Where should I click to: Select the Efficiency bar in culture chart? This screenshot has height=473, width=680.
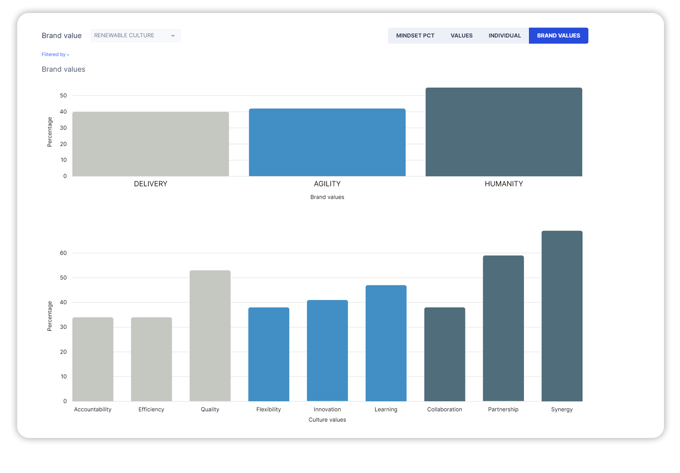click(x=151, y=359)
